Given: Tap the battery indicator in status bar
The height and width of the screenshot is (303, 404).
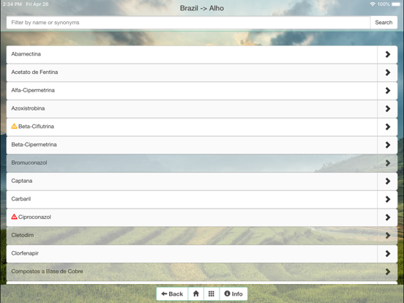Looking at the screenshot, I should [396, 4].
